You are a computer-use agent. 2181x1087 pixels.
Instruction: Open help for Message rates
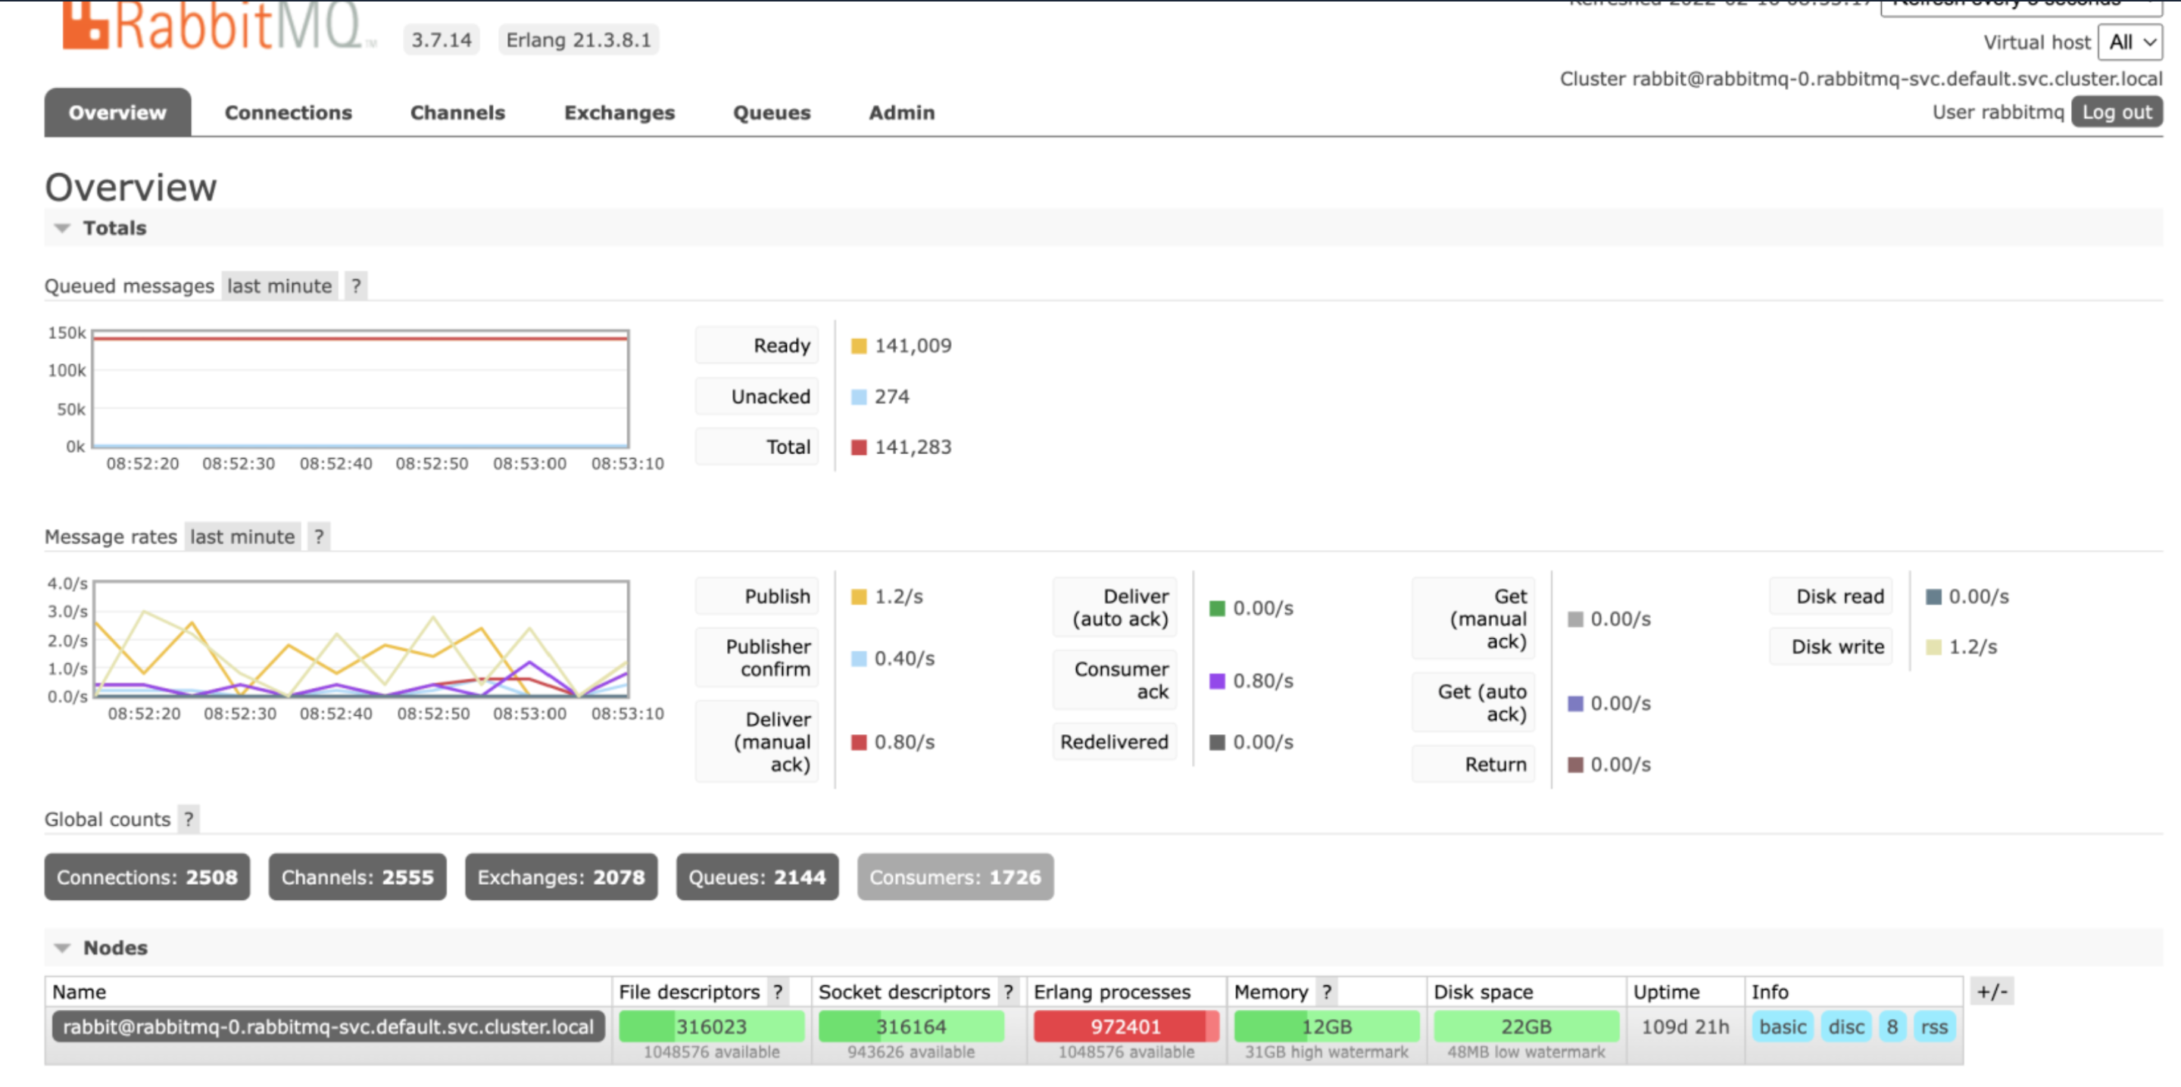click(318, 537)
